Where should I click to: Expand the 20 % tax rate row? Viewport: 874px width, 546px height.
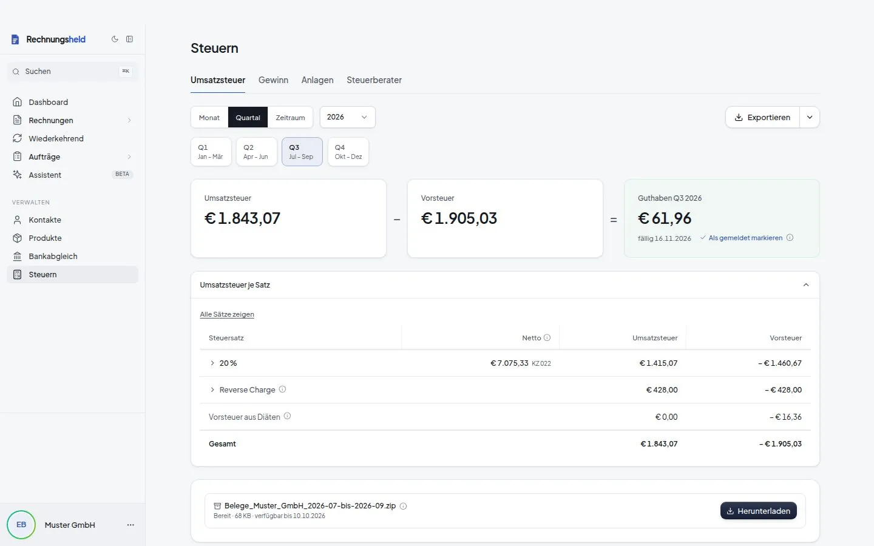pyautogui.click(x=212, y=363)
